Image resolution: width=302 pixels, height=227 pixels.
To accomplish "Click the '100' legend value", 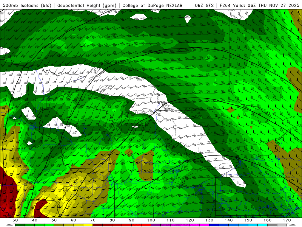I will [151, 220].
